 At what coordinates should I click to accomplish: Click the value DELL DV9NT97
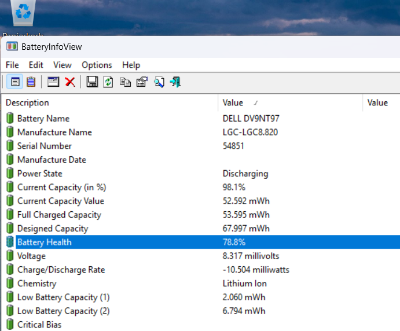(x=251, y=118)
